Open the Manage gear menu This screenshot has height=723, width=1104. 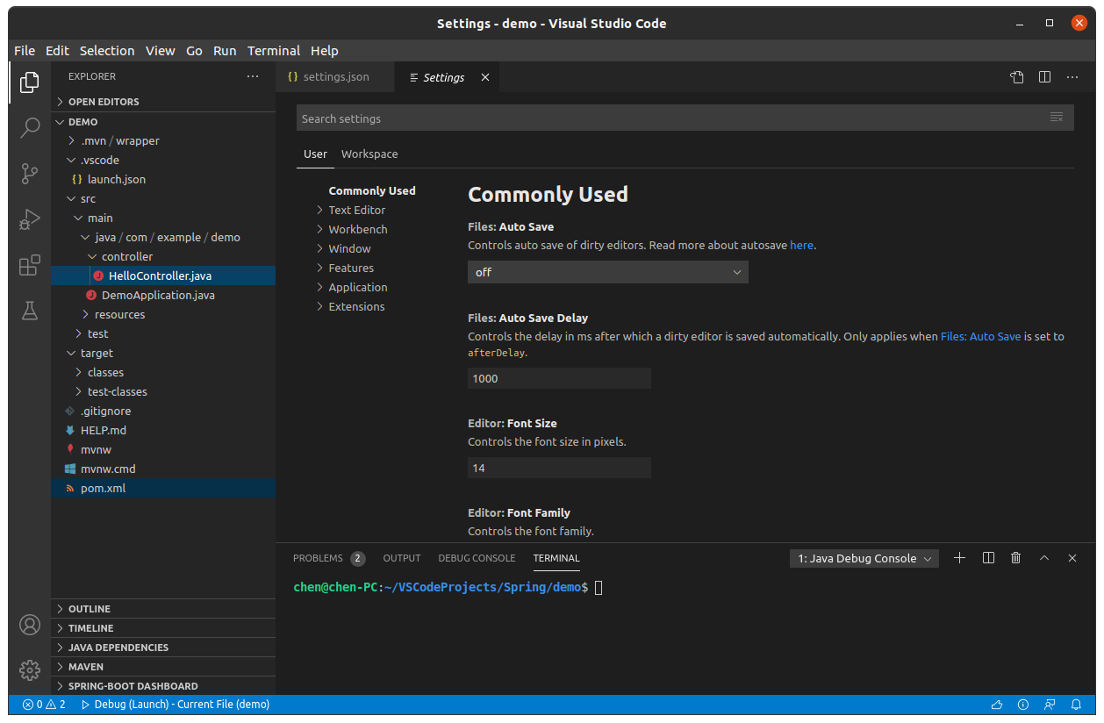point(30,670)
